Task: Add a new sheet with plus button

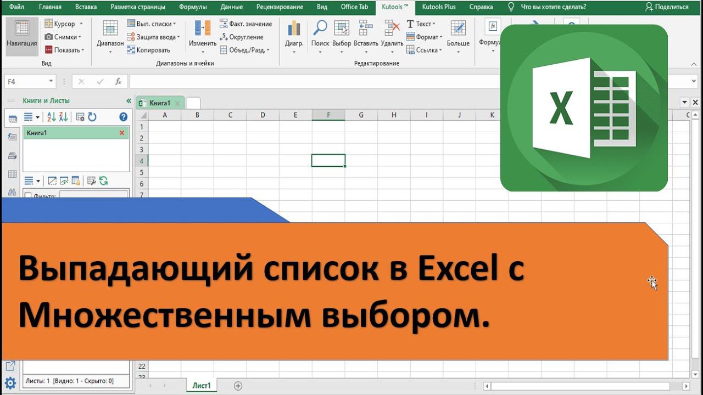Action: point(238,386)
